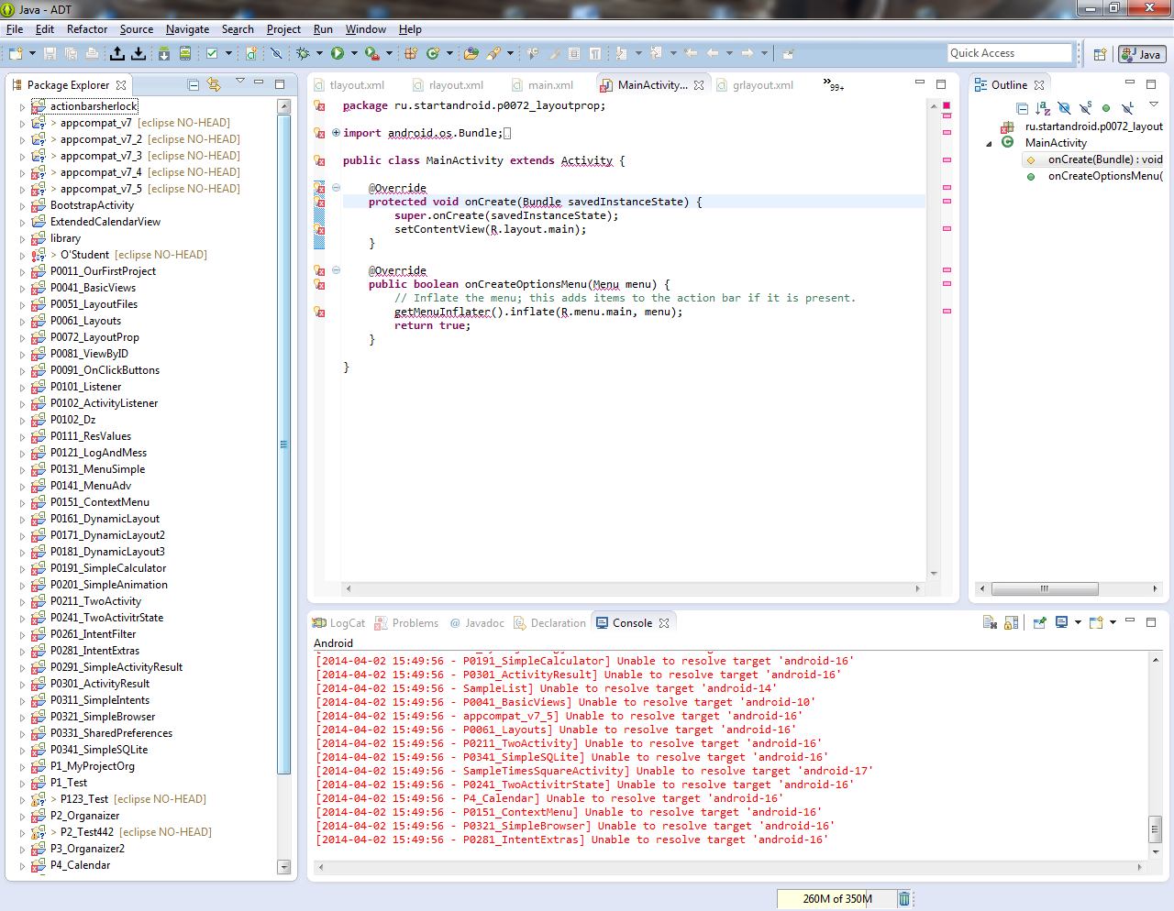
Task: Expand the actionbarsherlock project
Action: (x=23, y=106)
